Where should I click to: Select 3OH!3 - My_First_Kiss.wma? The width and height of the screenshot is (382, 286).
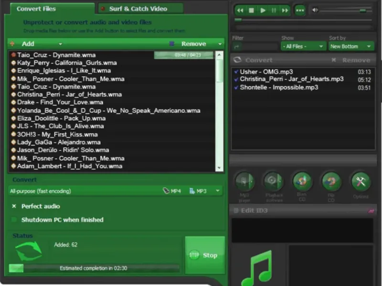point(57,134)
